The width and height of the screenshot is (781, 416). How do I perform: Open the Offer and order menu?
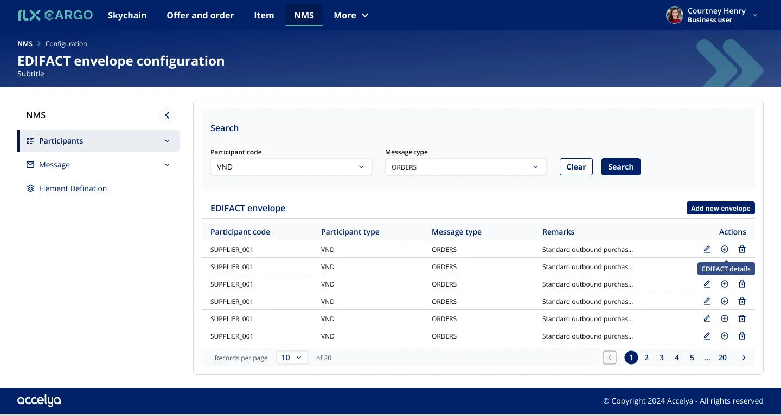click(x=200, y=15)
